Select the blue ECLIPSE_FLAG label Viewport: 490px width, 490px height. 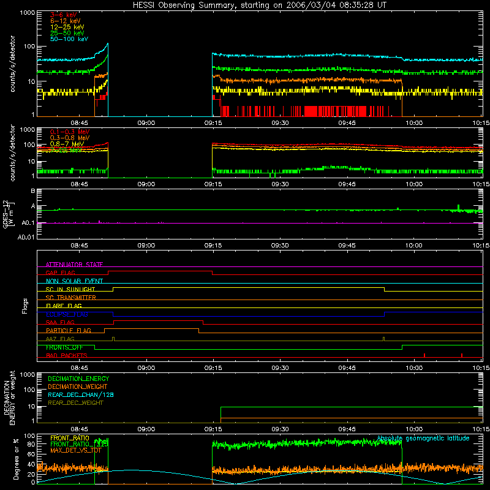pos(67,314)
